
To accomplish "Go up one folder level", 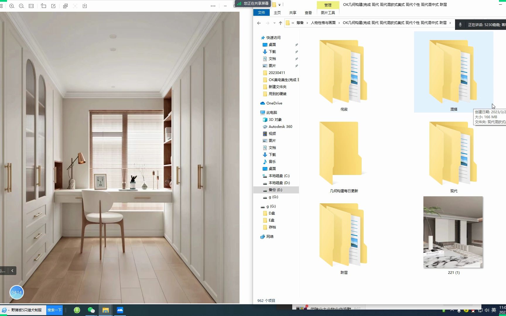I will [x=281, y=23].
